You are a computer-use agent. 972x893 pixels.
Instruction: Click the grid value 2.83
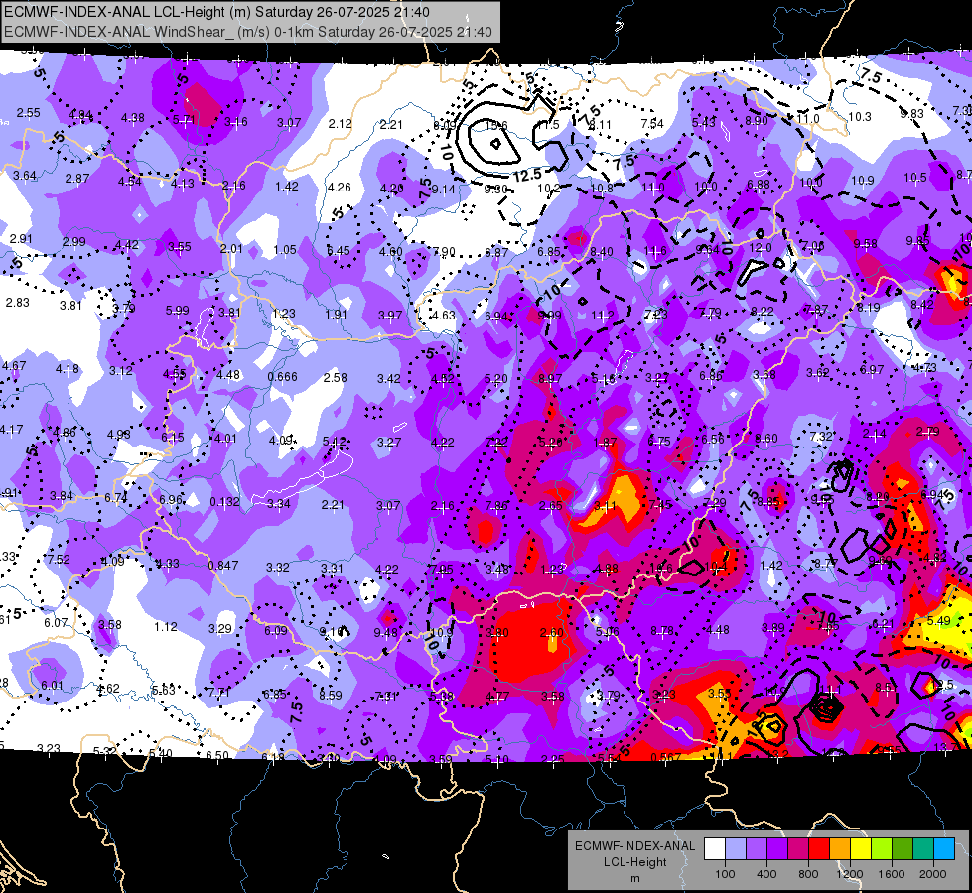pyautogui.click(x=17, y=303)
